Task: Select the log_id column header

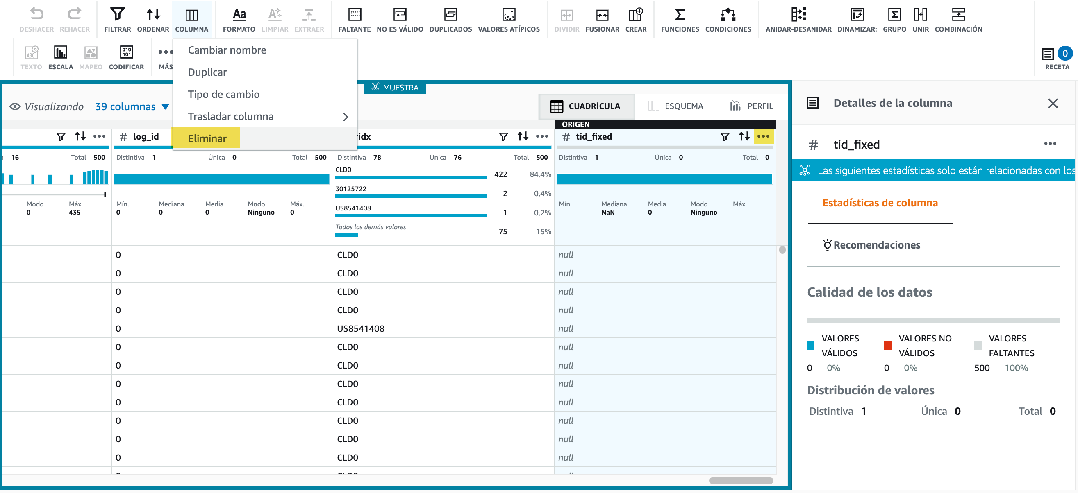Action: point(146,137)
